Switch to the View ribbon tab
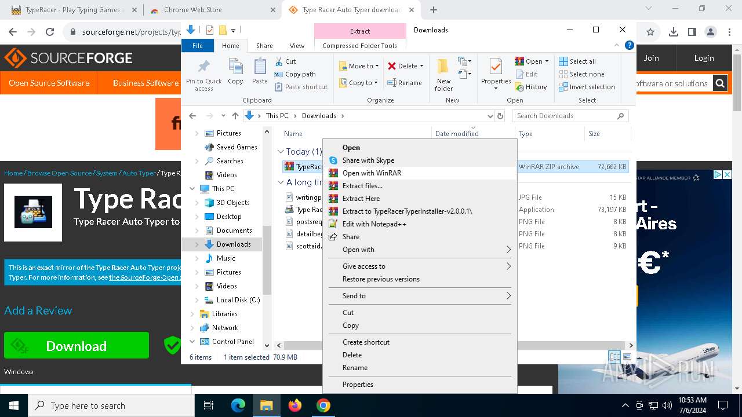The width and height of the screenshot is (742, 417). click(297, 46)
